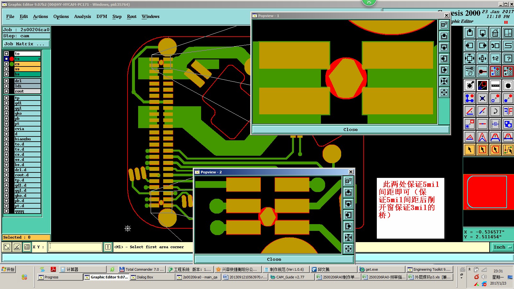Image resolution: width=514 pixels, height=289 pixels.
Task: Click Close button in Popview 2
Action: (274, 259)
